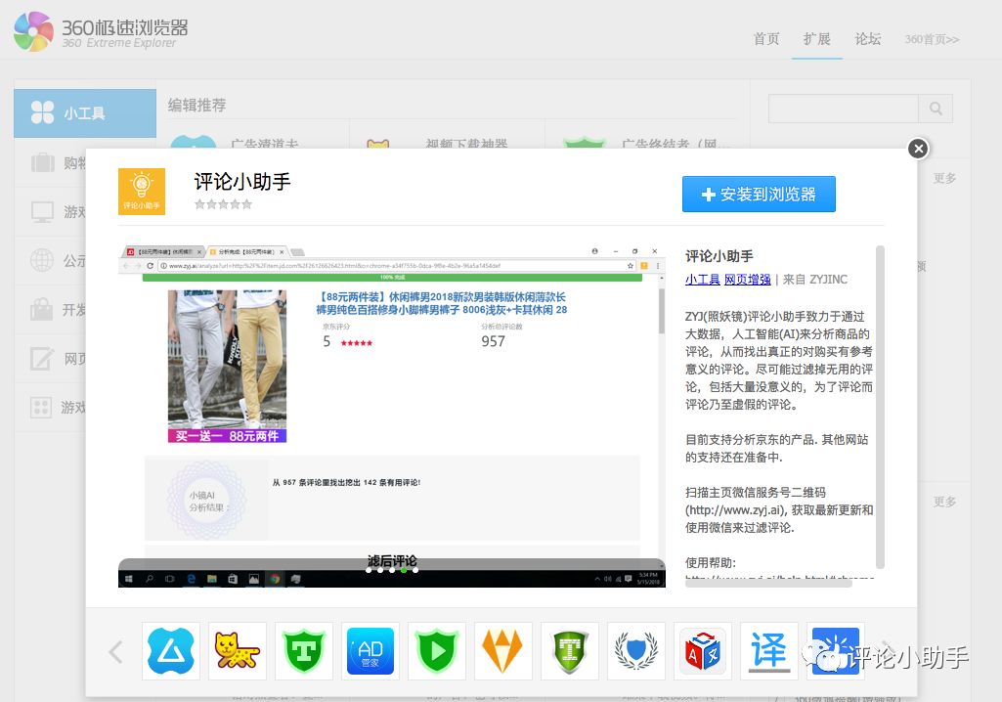1002x702 pixels.
Task: Open the 论坛 navigation tab
Action: coord(868,39)
